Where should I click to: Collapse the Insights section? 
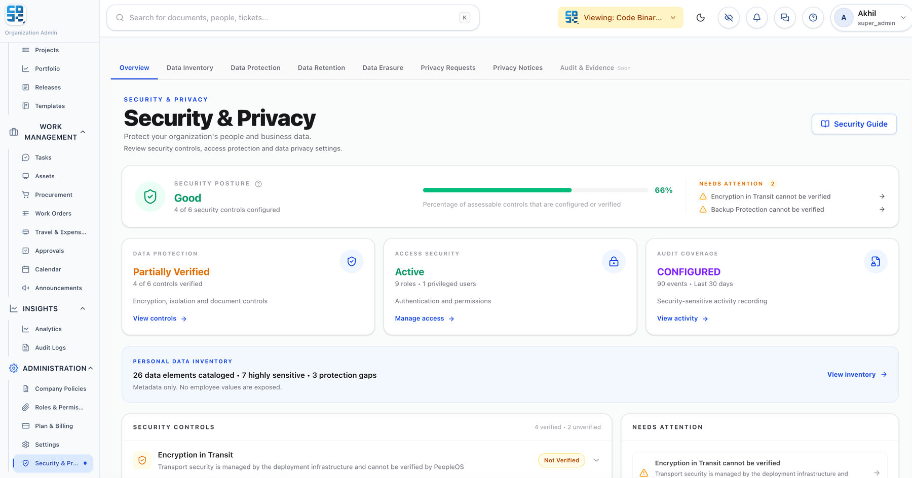[x=83, y=309]
